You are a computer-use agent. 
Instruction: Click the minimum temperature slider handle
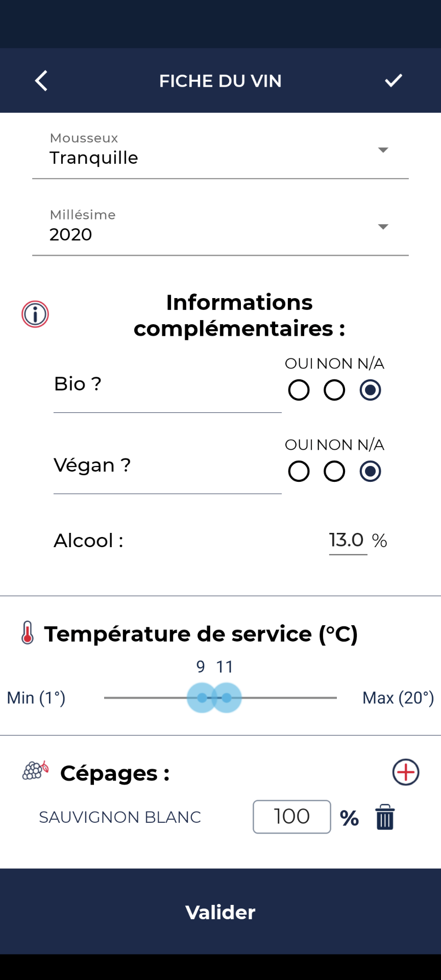[202, 698]
